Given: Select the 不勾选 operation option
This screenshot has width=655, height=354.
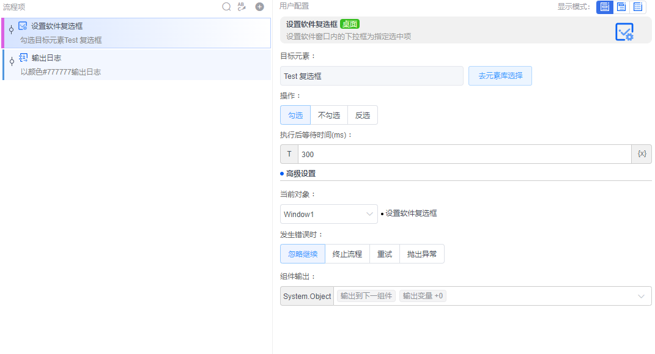Looking at the screenshot, I should (328, 114).
